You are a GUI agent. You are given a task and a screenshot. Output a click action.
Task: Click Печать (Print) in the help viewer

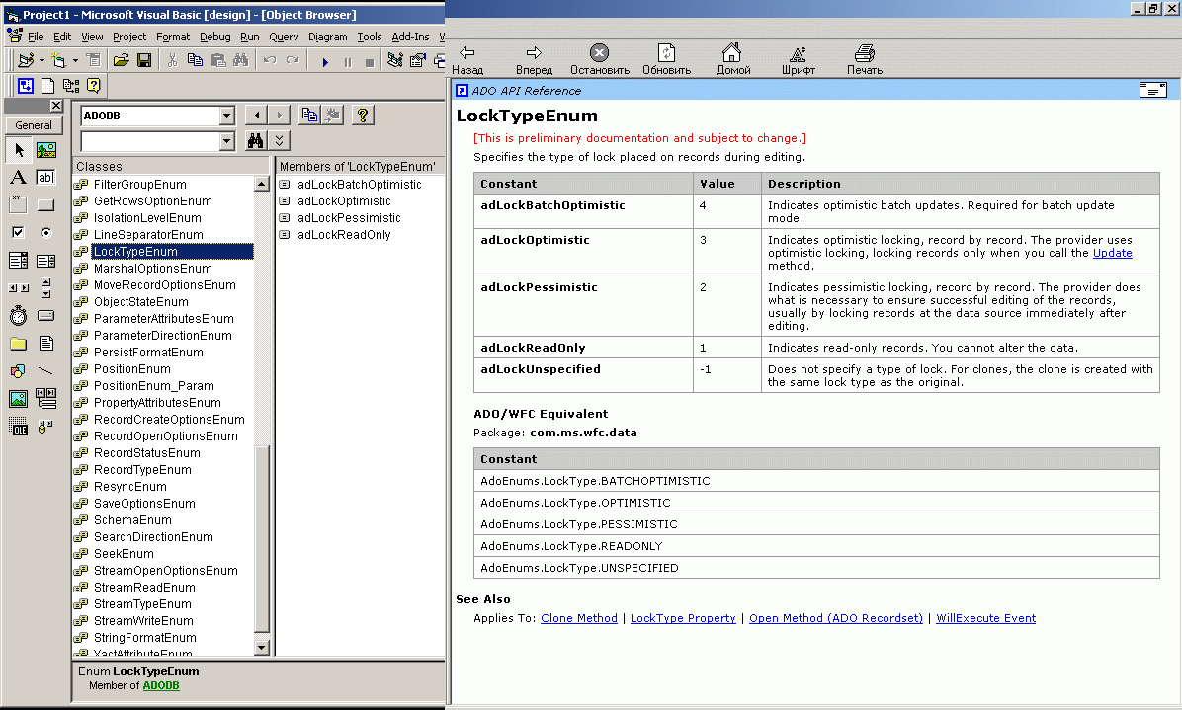point(865,60)
